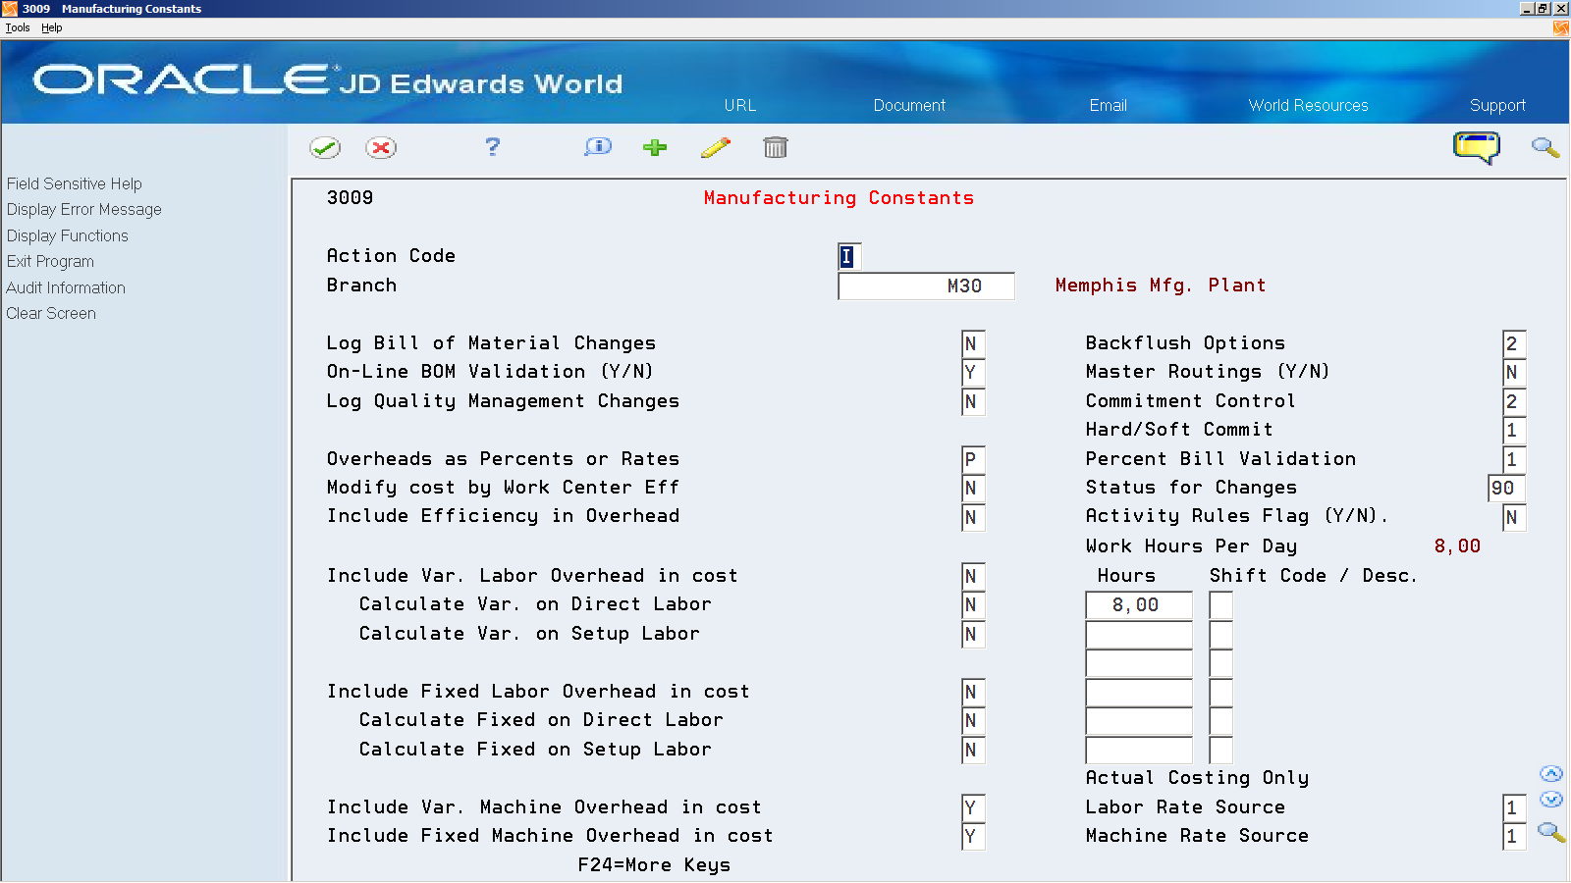This screenshot has height=883, width=1571.
Task: Click the yellow chat bubble icon
Action: pyautogui.click(x=1477, y=148)
